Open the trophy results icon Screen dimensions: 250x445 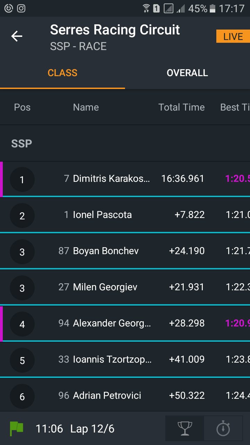point(184,428)
